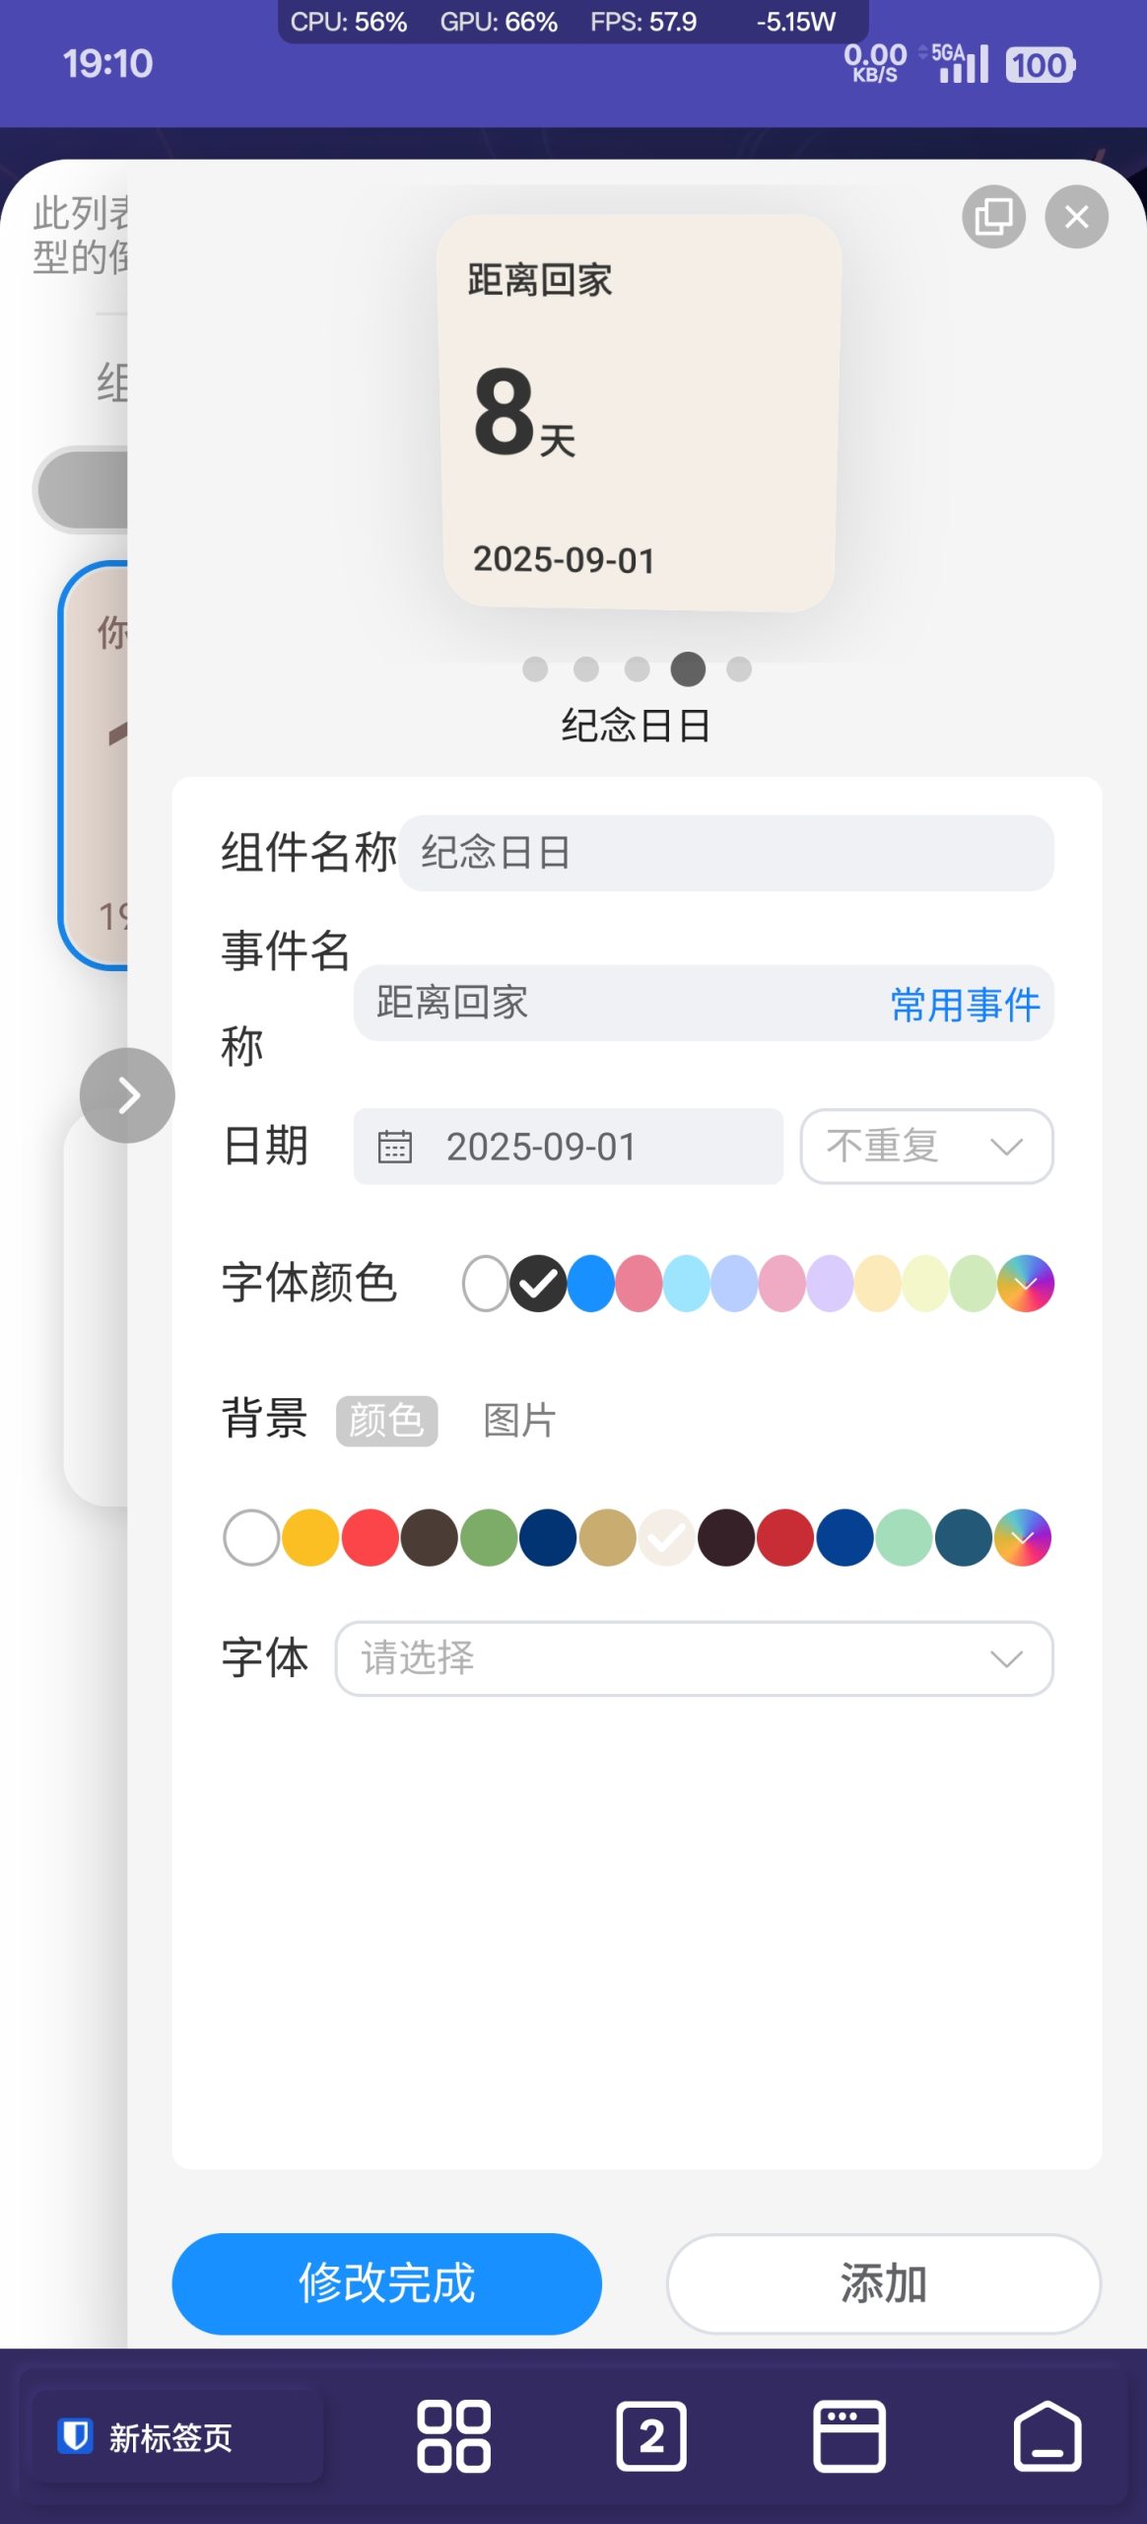The image size is (1147, 2524).
Task: Select the 颜色 background tab
Action: tap(386, 1420)
